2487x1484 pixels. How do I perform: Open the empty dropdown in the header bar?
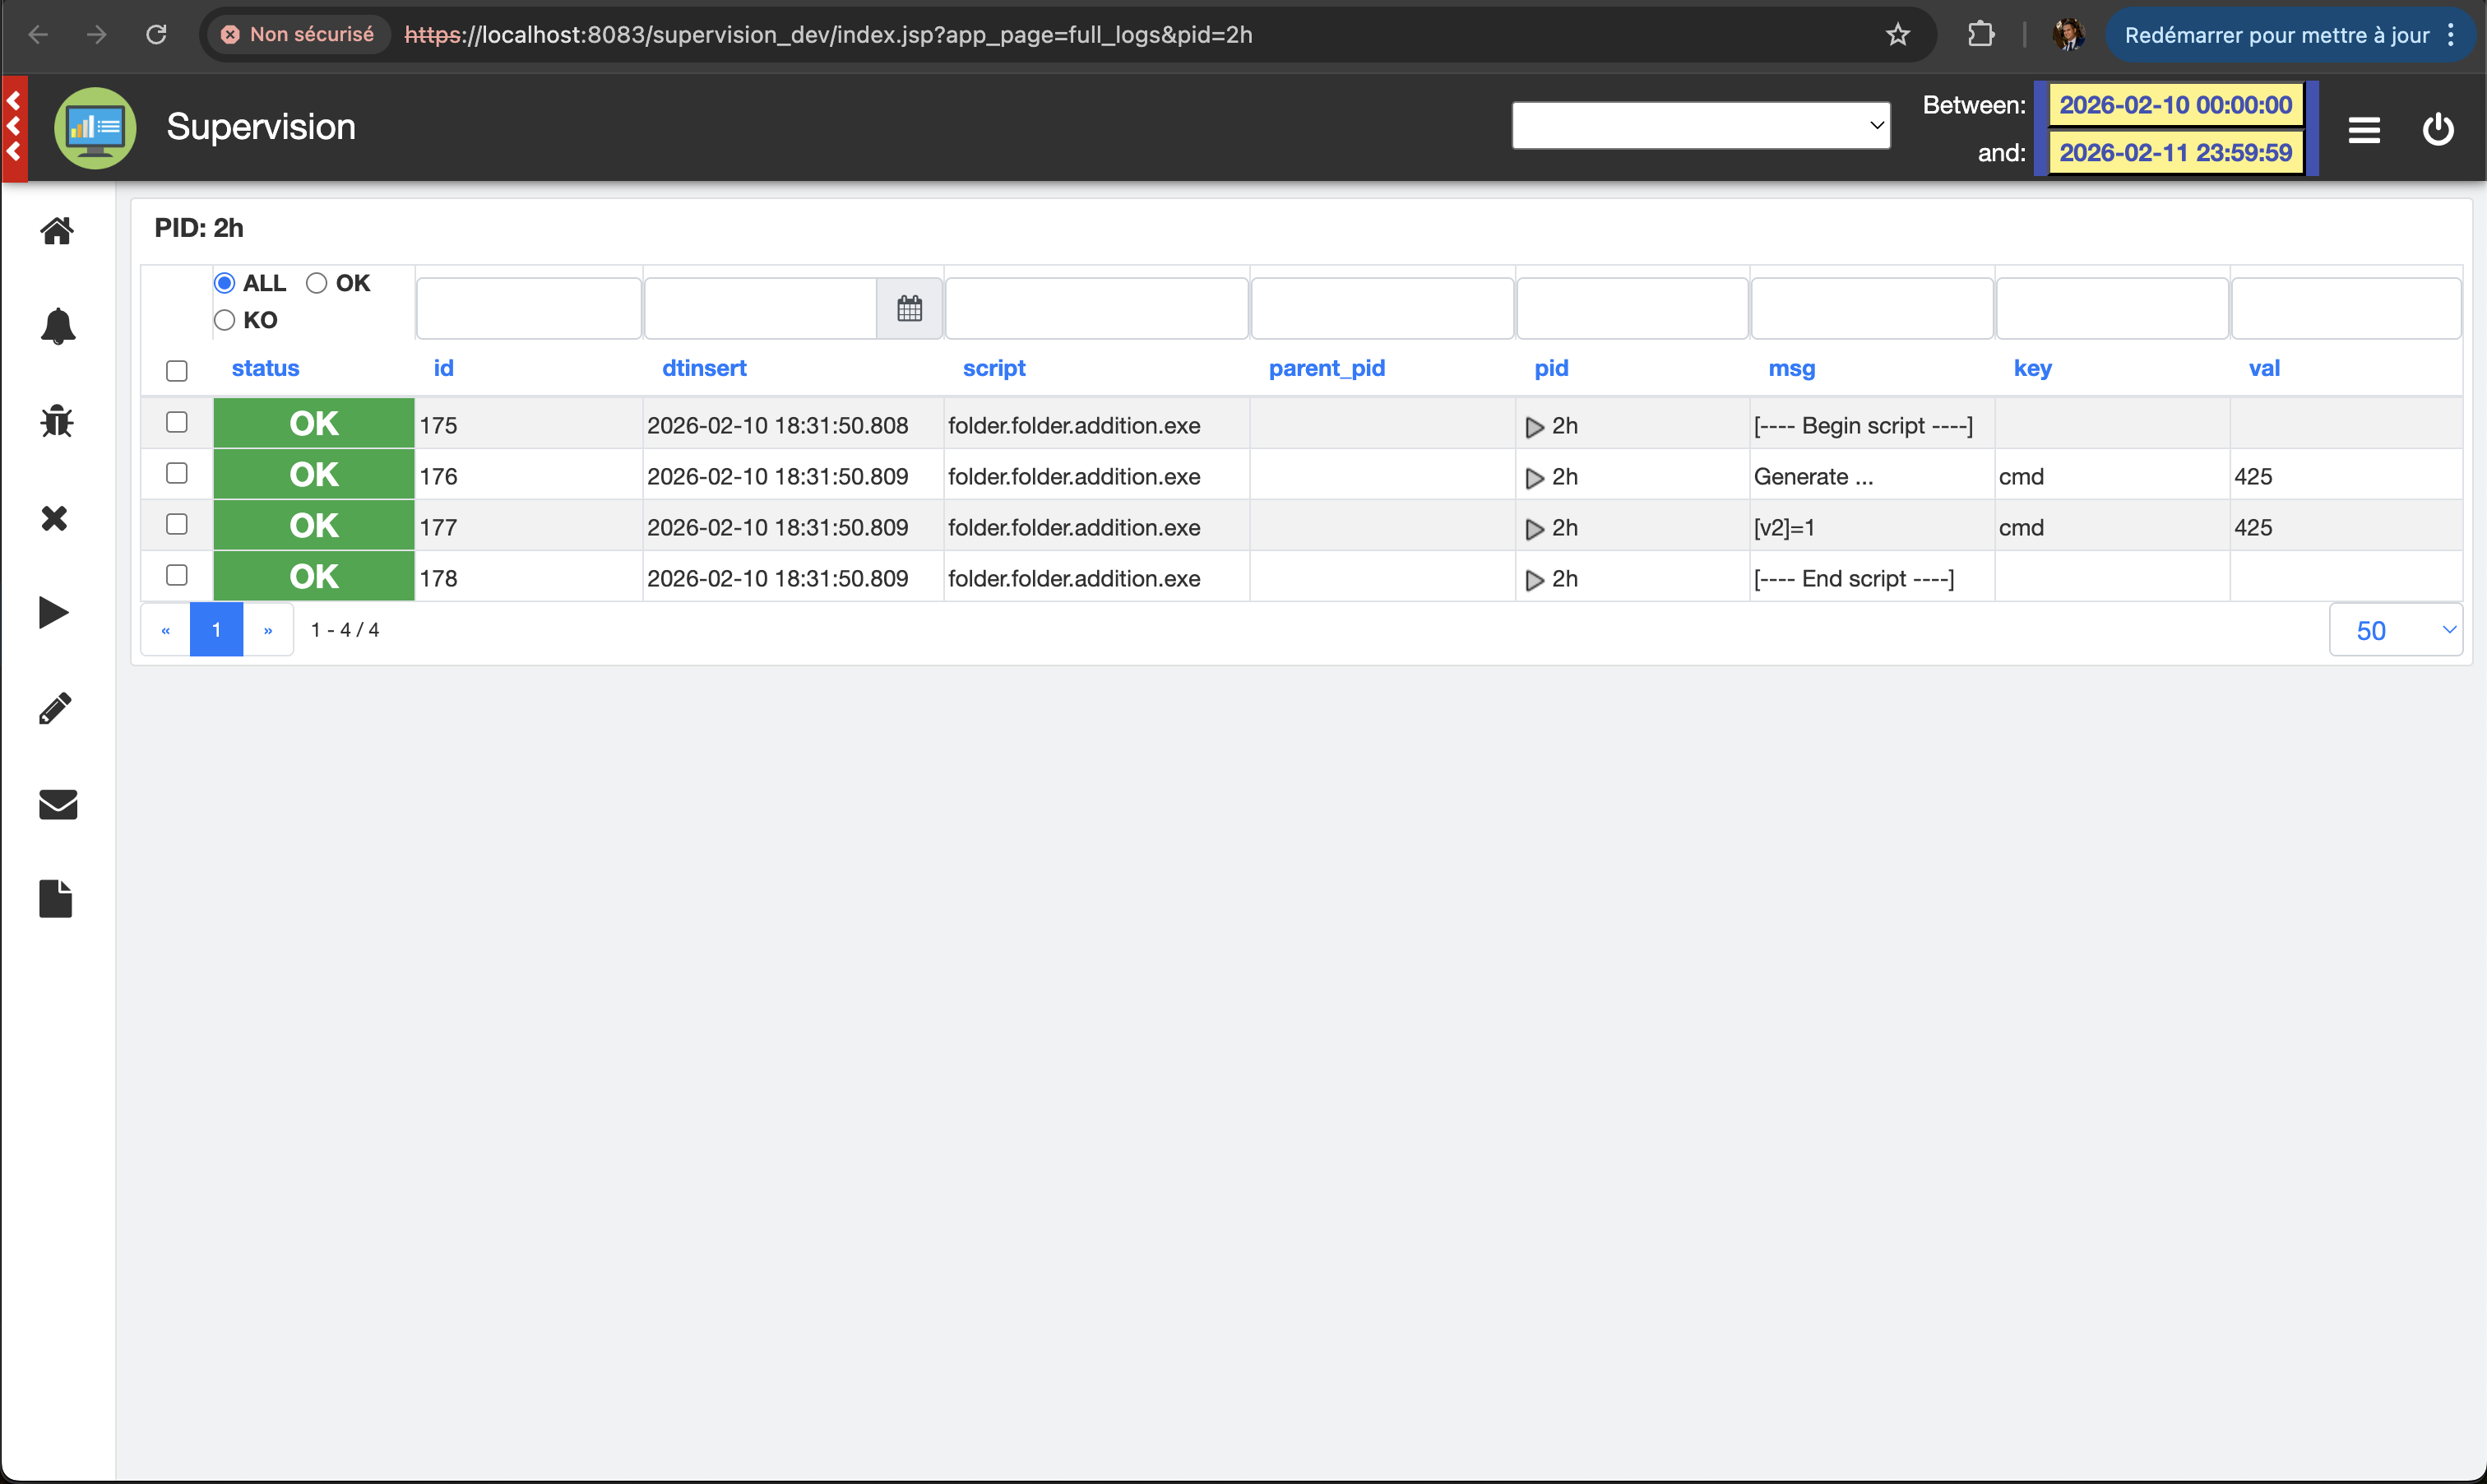1699,125
